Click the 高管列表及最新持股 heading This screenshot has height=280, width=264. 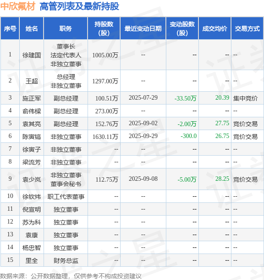tap(79, 6)
